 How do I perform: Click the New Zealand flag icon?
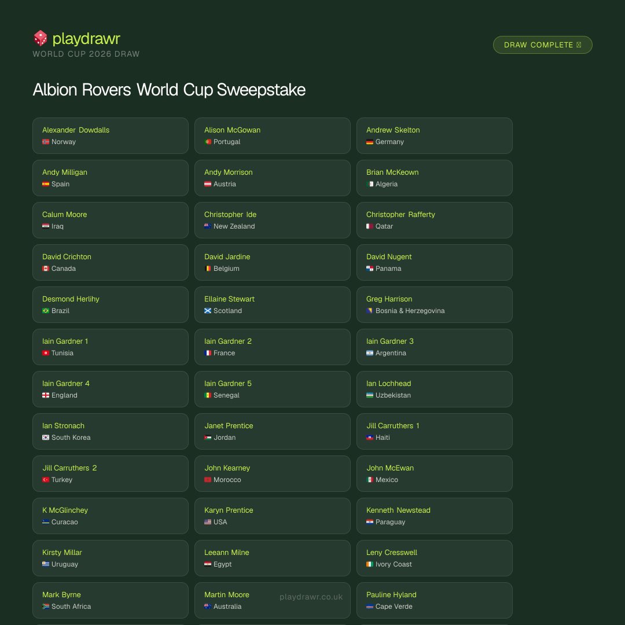(x=208, y=226)
